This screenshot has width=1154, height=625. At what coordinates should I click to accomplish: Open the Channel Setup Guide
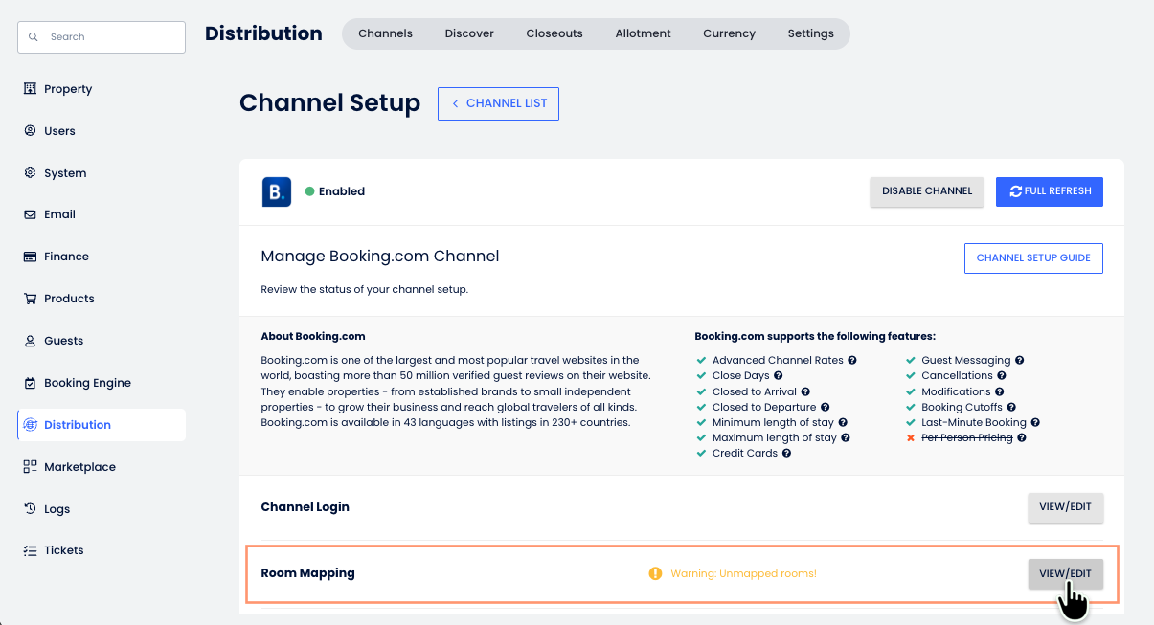pyautogui.click(x=1033, y=258)
